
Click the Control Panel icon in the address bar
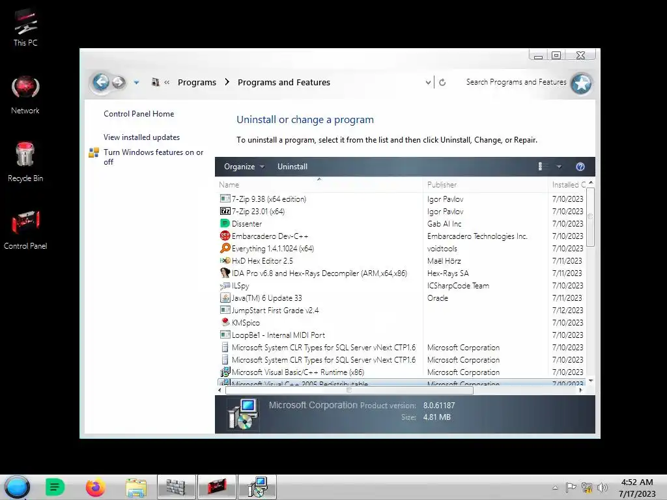tap(155, 82)
